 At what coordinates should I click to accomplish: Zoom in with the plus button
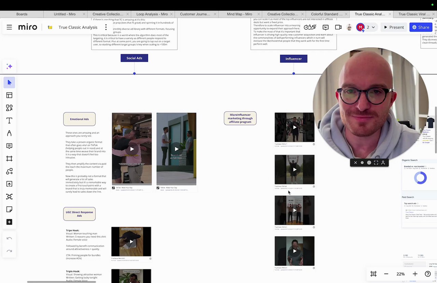coord(415,274)
